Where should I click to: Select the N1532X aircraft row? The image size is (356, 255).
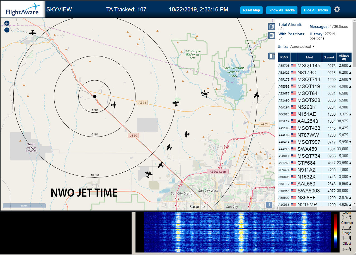tap(315, 177)
